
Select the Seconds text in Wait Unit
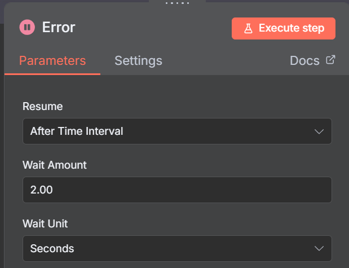pos(52,248)
